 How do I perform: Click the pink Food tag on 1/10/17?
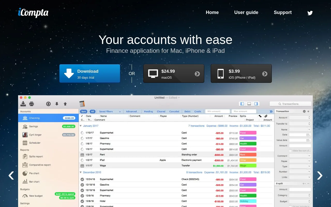pos(248,133)
